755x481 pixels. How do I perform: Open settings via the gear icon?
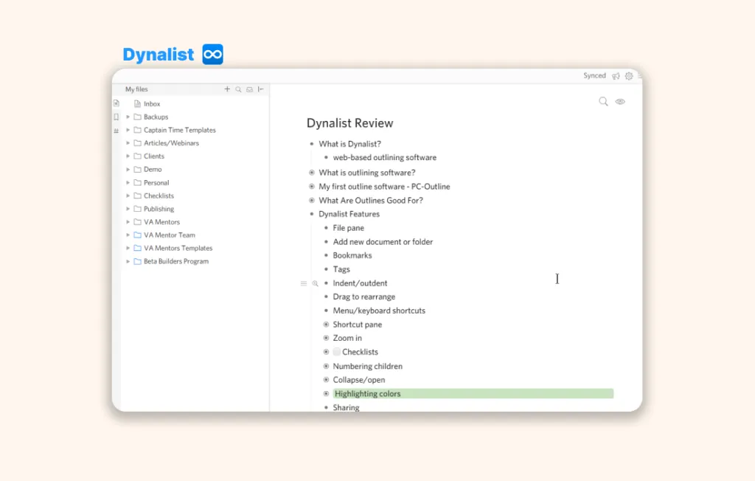coord(629,76)
